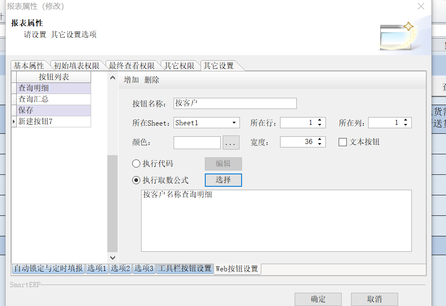Click the 选择 button

pyautogui.click(x=223, y=180)
